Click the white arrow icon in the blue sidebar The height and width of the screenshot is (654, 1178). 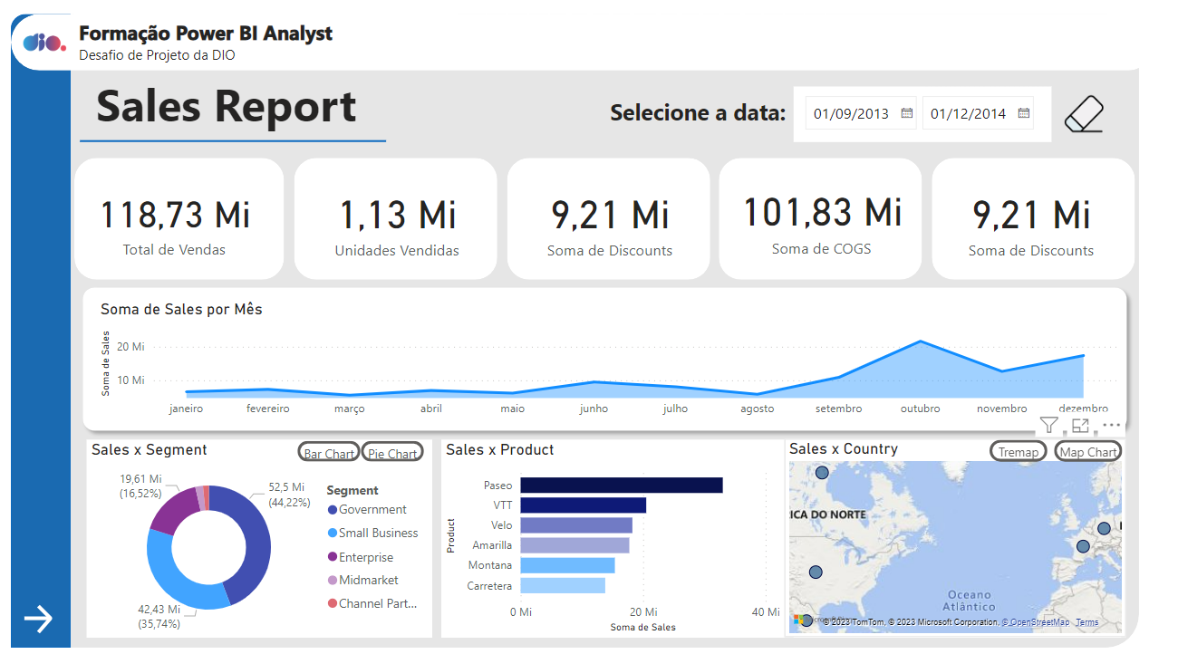click(x=40, y=620)
